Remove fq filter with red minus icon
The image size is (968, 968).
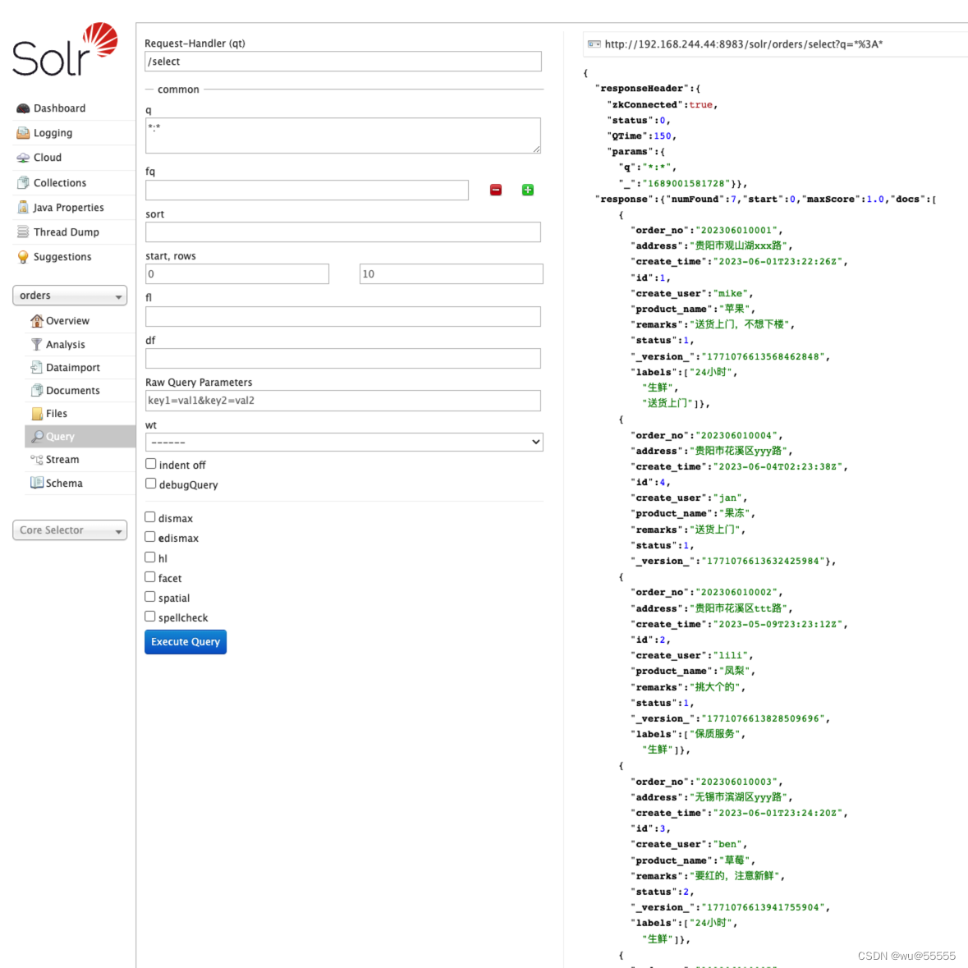[x=496, y=190]
